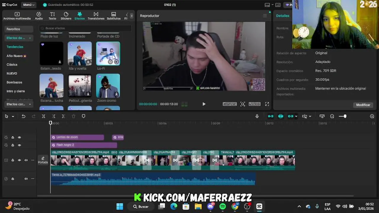379x213 pixels.
Task: Click the Modificar button
Action: pyautogui.click(x=363, y=105)
